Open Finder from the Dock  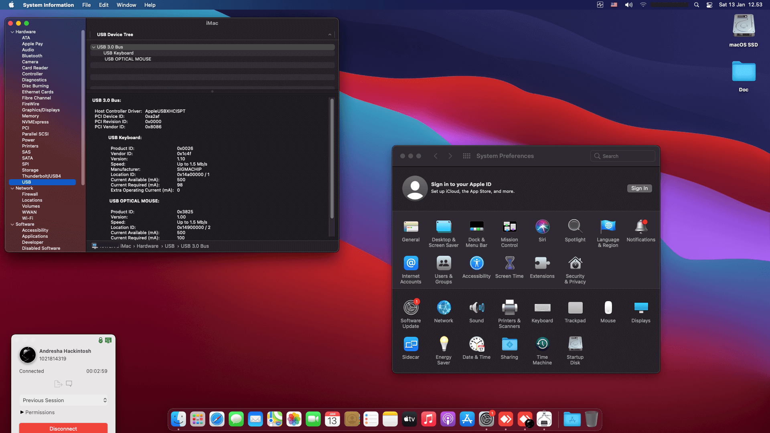click(178, 419)
